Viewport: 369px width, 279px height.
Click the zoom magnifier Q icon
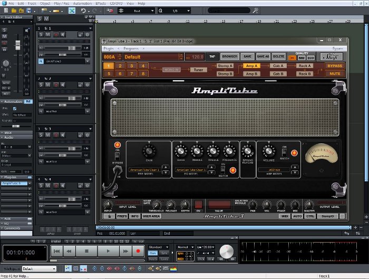click(160, 11)
